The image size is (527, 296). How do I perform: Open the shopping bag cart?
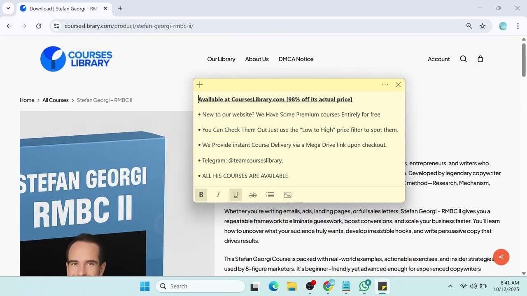point(480,59)
